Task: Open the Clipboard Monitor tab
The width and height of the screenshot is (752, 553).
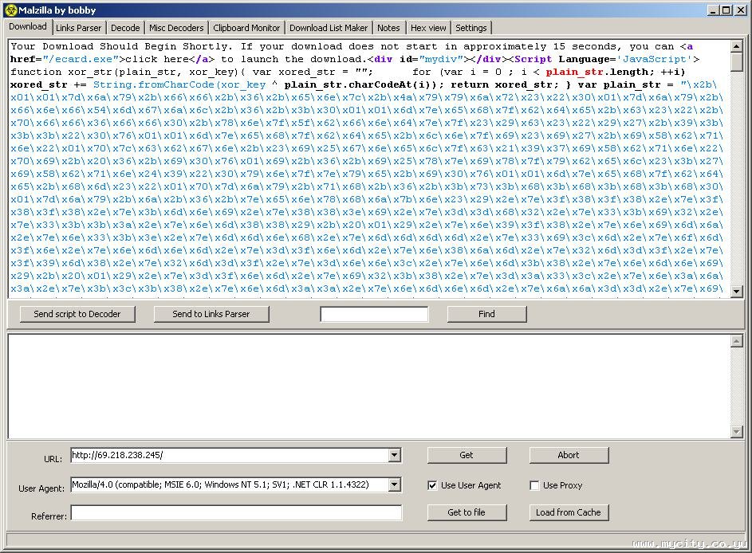Action: (x=246, y=28)
